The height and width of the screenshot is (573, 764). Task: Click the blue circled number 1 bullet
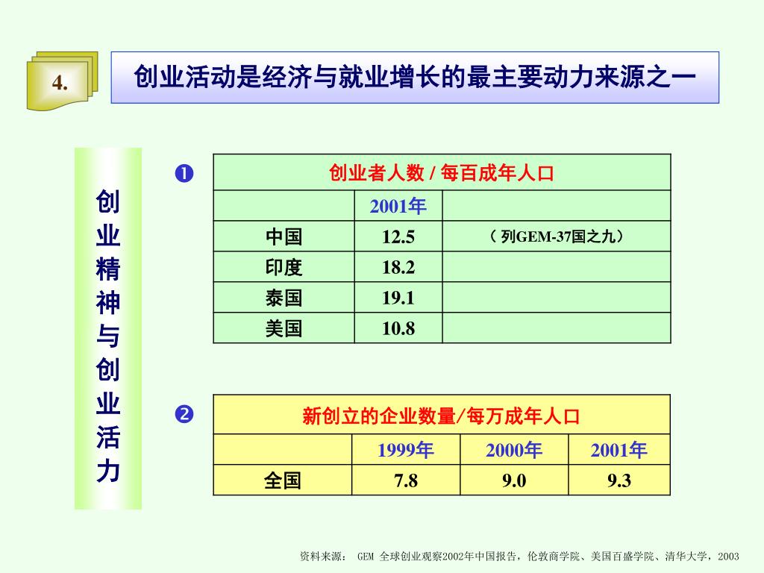click(x=184, y=173)
